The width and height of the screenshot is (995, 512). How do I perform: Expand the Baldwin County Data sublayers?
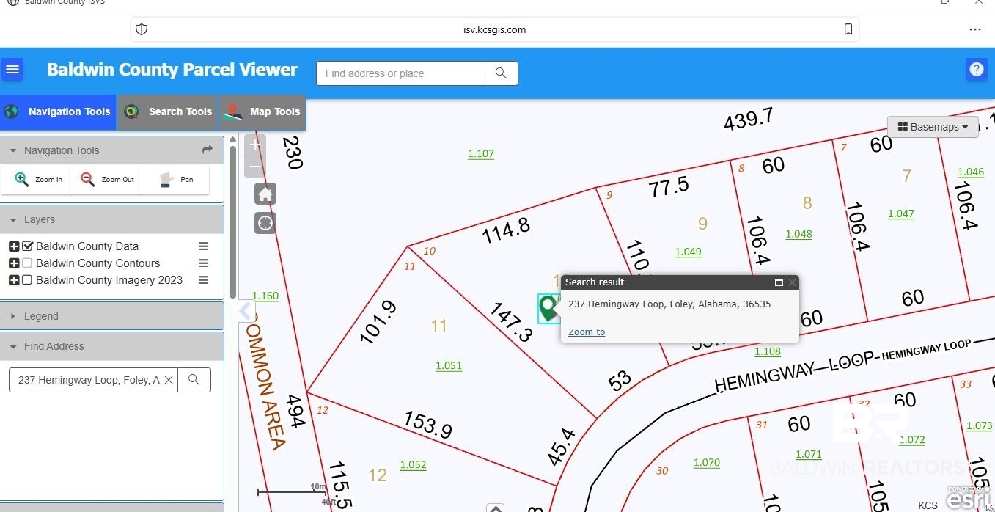pyautogui.click(x=14, y=246)
